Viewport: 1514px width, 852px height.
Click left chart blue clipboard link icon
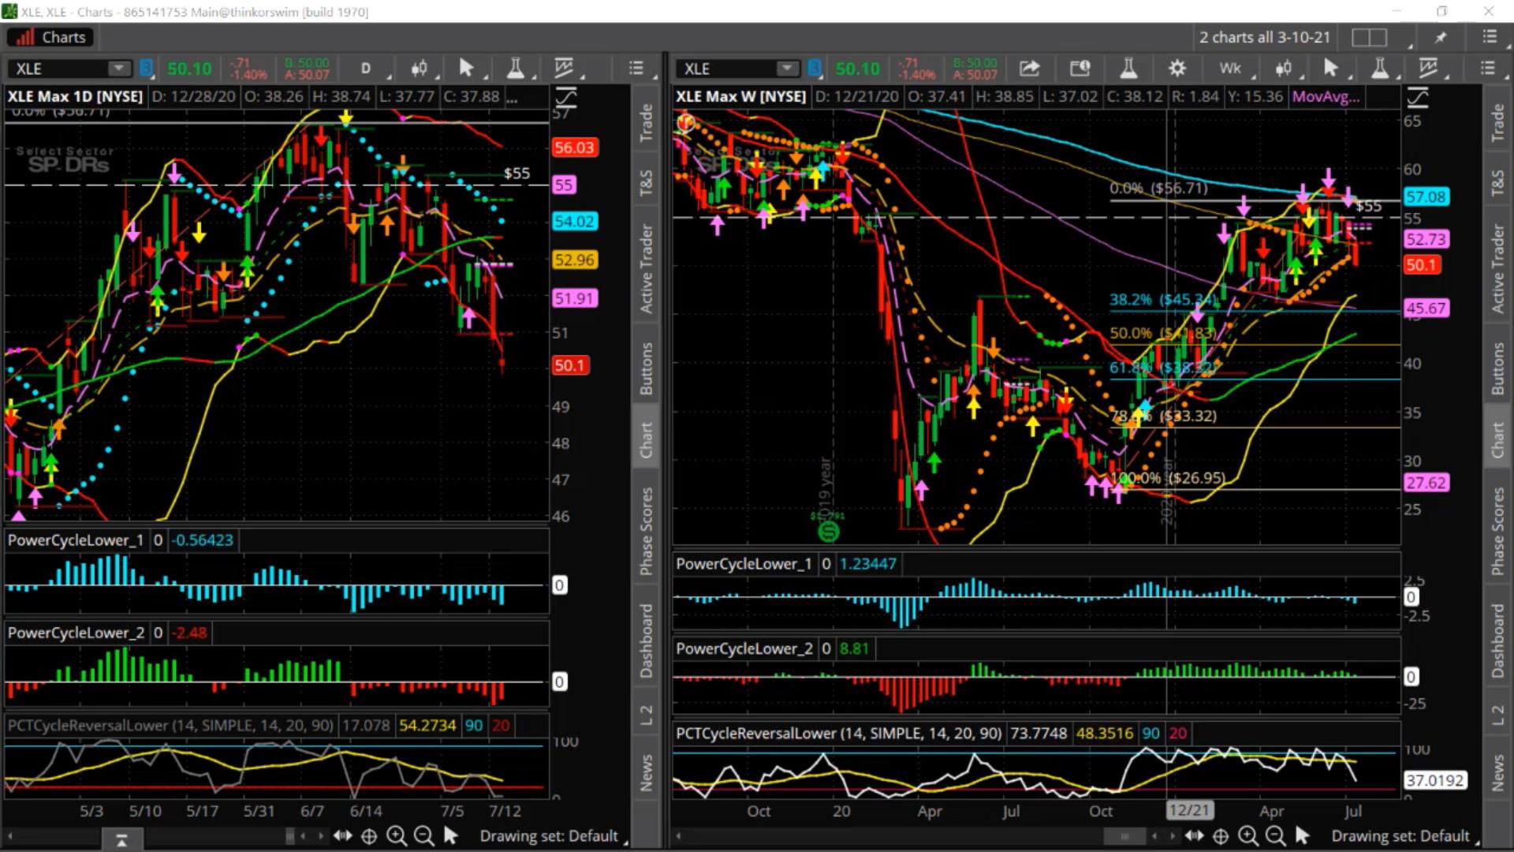coord(146,68)
